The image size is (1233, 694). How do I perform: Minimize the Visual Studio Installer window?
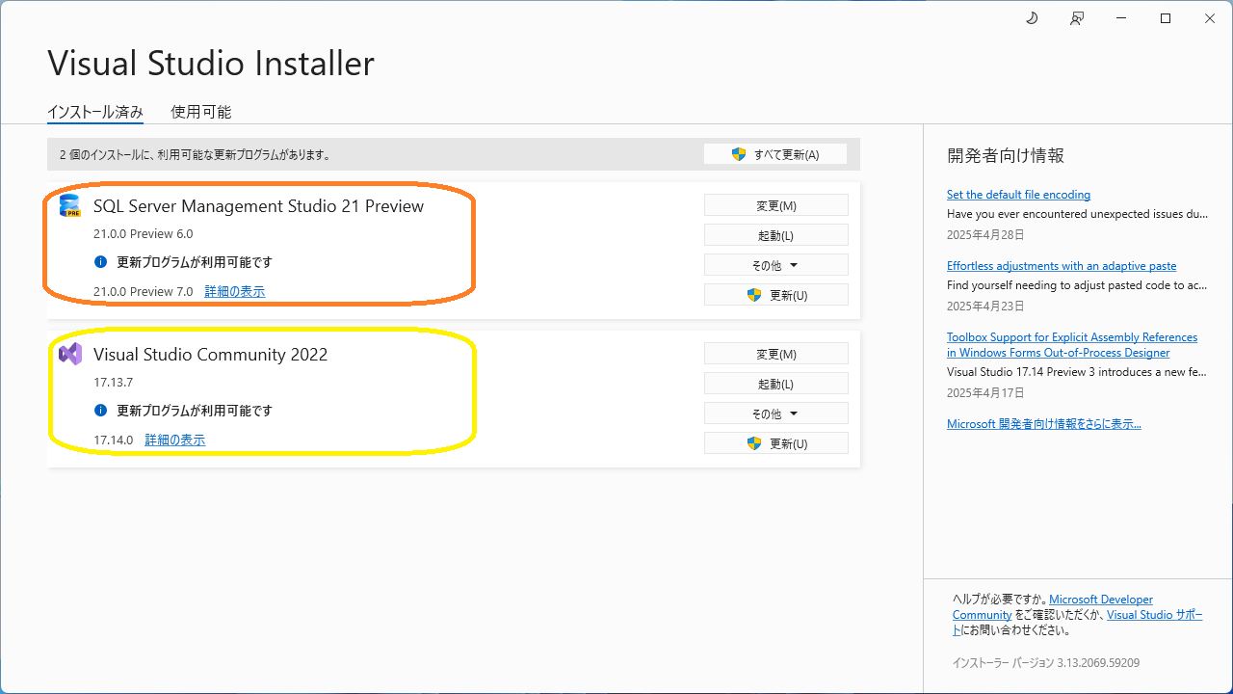coord(1121,18)
